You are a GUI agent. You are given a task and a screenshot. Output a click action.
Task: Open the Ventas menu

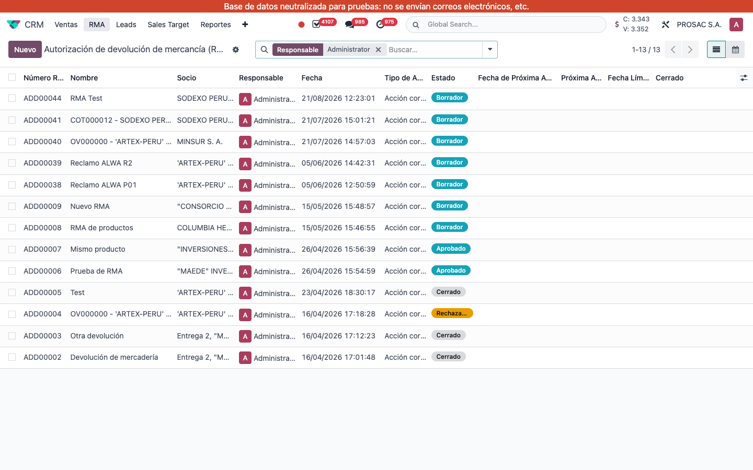click(x=66, y=25)
